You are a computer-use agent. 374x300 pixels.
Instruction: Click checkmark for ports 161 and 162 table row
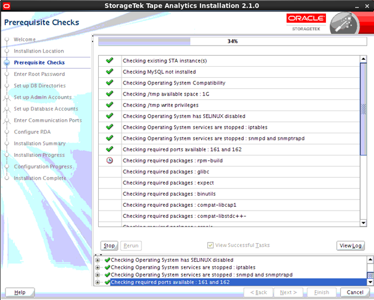tap(109, 149)
